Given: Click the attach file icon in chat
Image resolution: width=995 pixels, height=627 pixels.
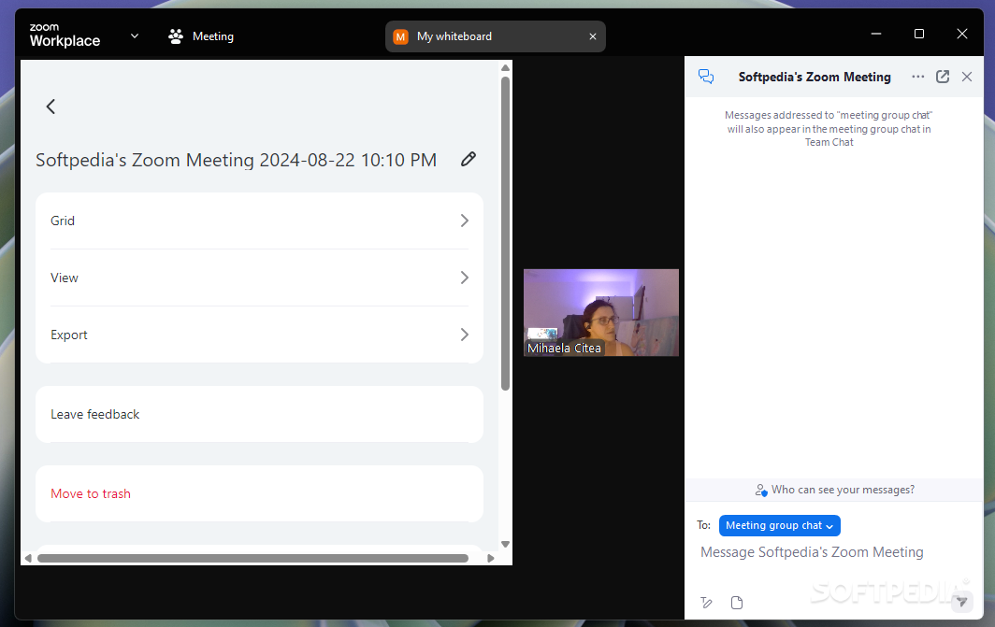Looking at the screenshot, I should pyautogui.click(x=736, y=603).
